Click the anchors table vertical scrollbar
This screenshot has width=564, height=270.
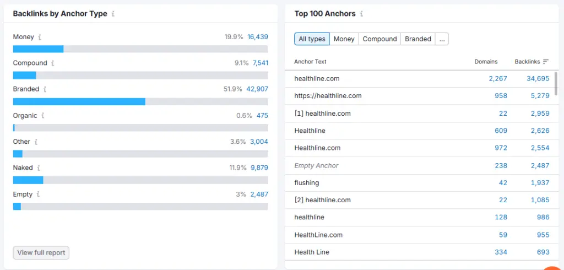click(556, 83)
